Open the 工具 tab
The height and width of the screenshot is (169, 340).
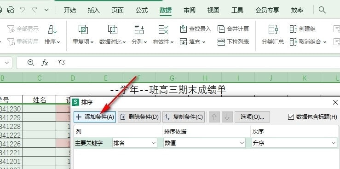[237, 10]
